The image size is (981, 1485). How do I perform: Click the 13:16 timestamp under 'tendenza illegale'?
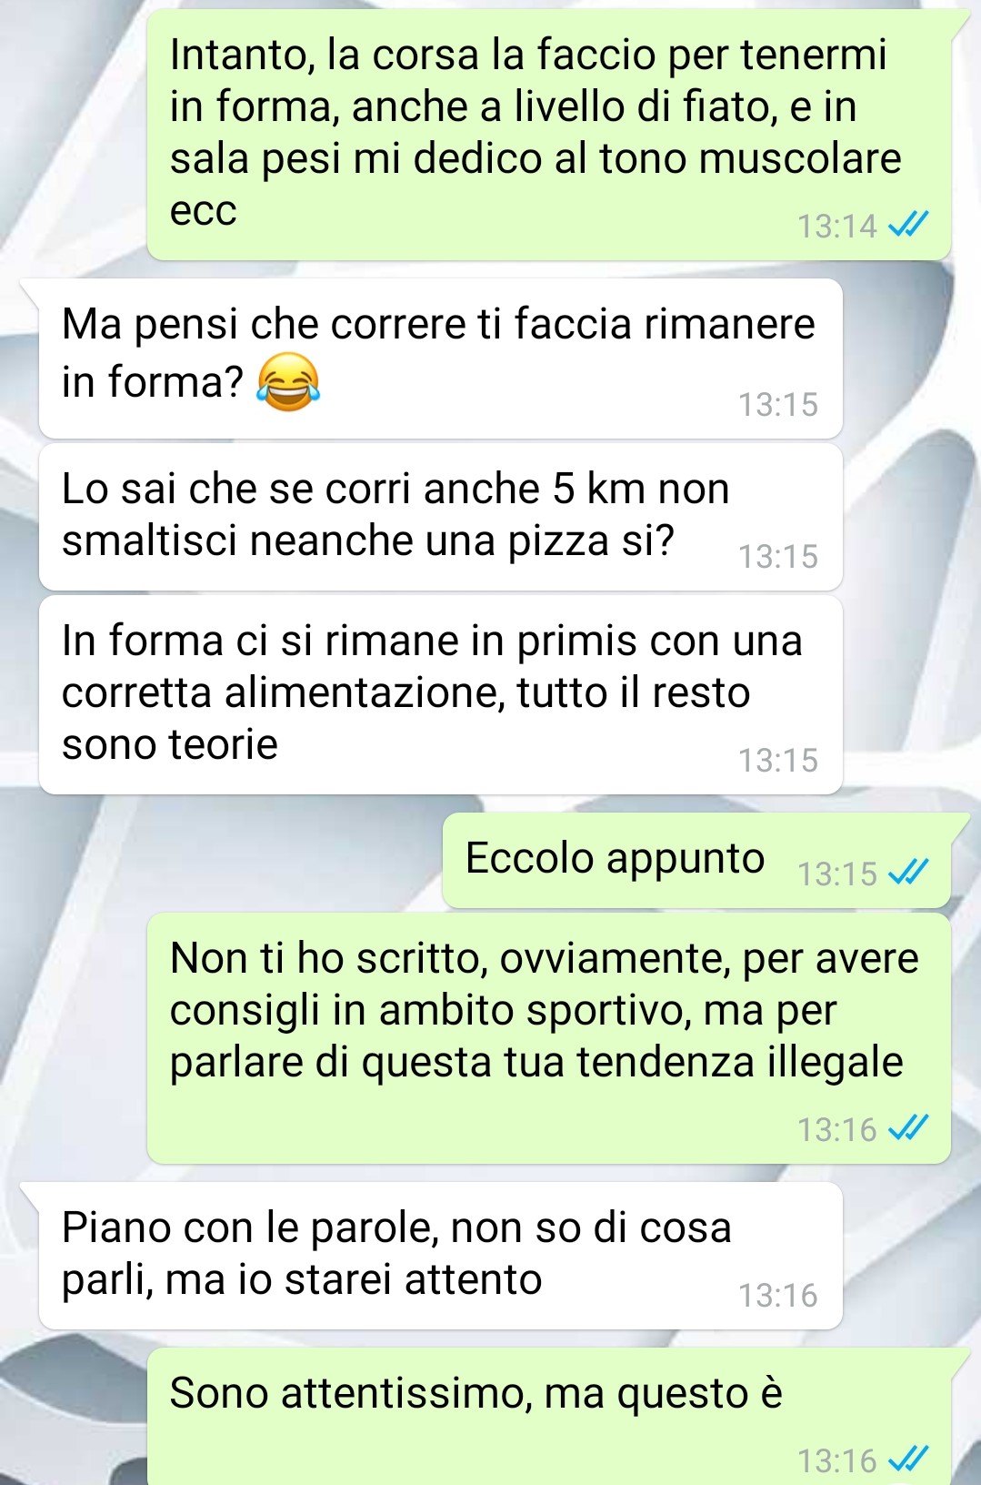pyautogui.click(x=837, y=1129)
